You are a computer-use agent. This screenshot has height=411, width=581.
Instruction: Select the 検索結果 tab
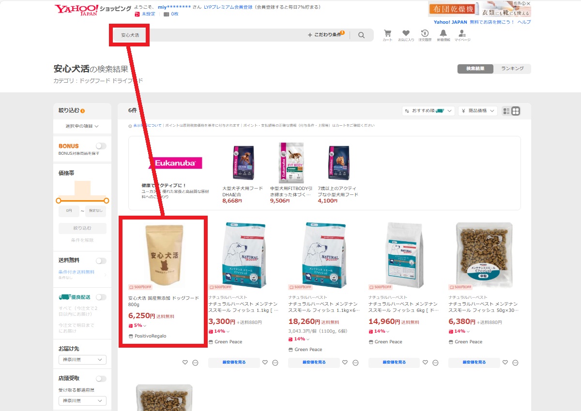click(475, 69)
